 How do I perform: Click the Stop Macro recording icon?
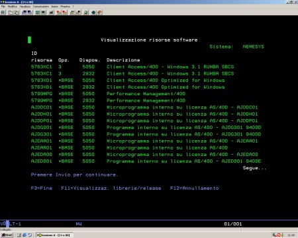click(x=64, y=13)
